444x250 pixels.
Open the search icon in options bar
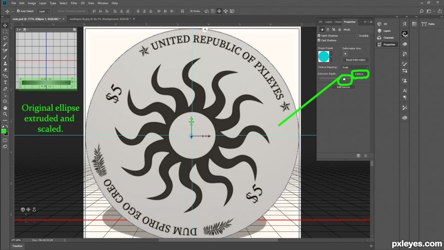coord(421,11)
